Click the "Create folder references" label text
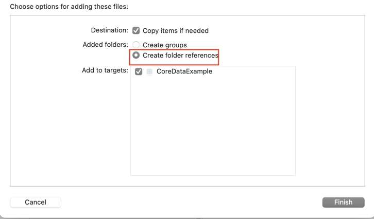 coord(180,55)
